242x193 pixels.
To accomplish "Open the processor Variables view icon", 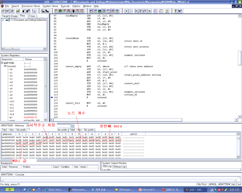I will 65,11.
